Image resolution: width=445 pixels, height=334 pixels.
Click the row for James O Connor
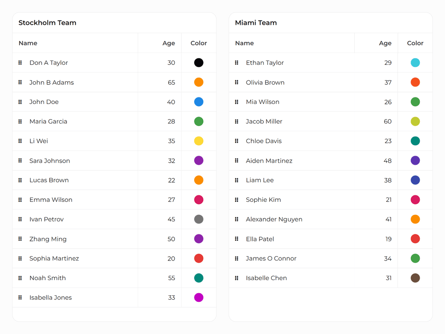304,258
